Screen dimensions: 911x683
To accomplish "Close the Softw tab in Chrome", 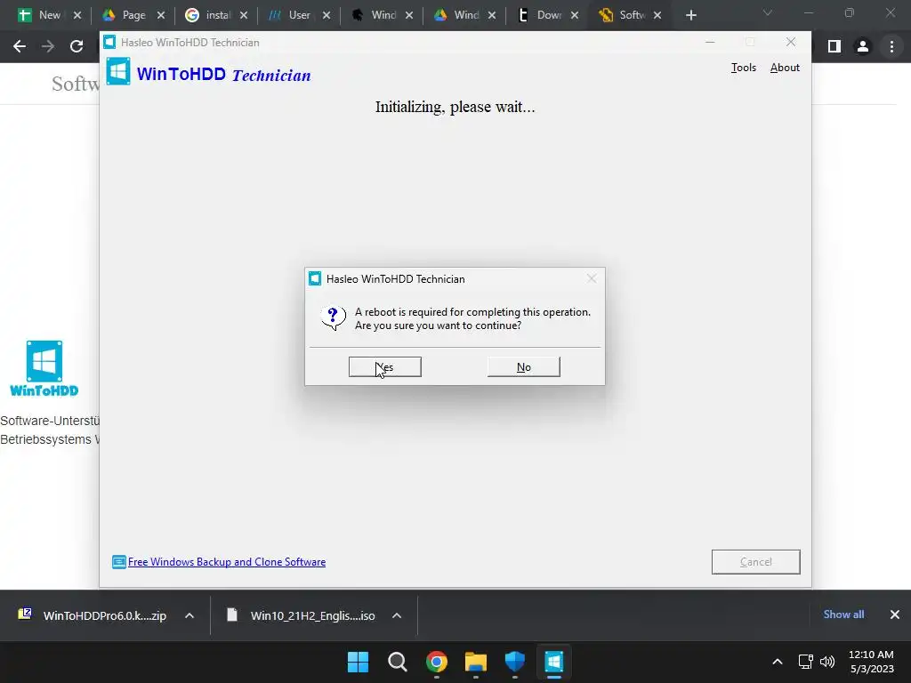I will pyautogui.click(x=657, y=15).
